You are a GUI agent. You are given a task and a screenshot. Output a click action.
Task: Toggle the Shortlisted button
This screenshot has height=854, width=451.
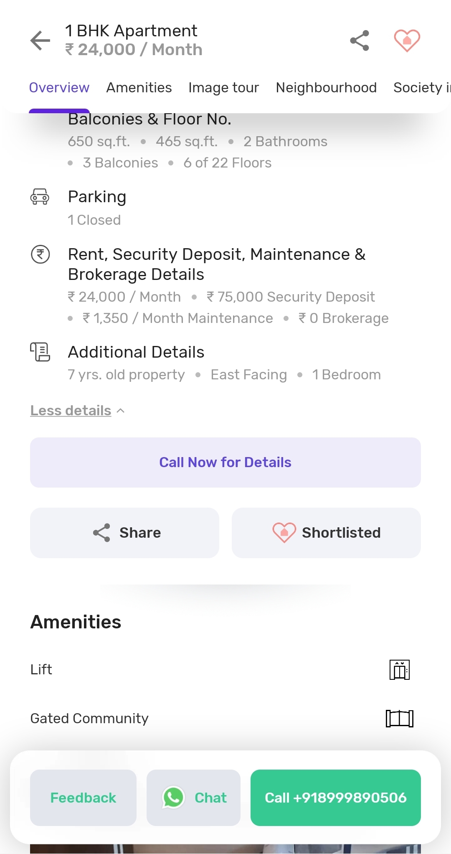click(x=326, y=533)
